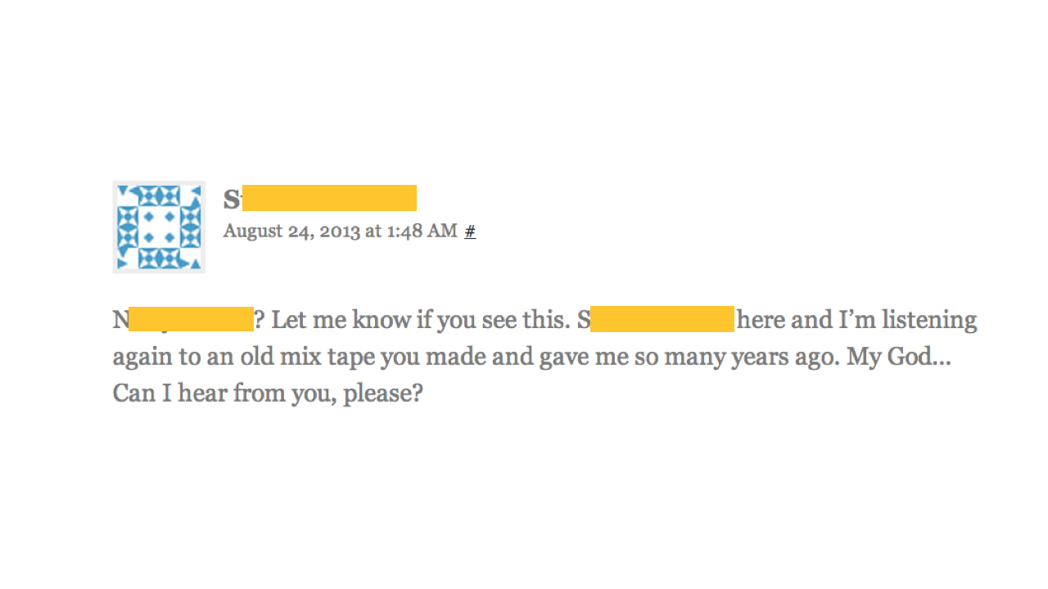Screen dimensions: 1048x589
Task: Click the blue geometric commenter avatar
Action: click(x=159, y=227)
